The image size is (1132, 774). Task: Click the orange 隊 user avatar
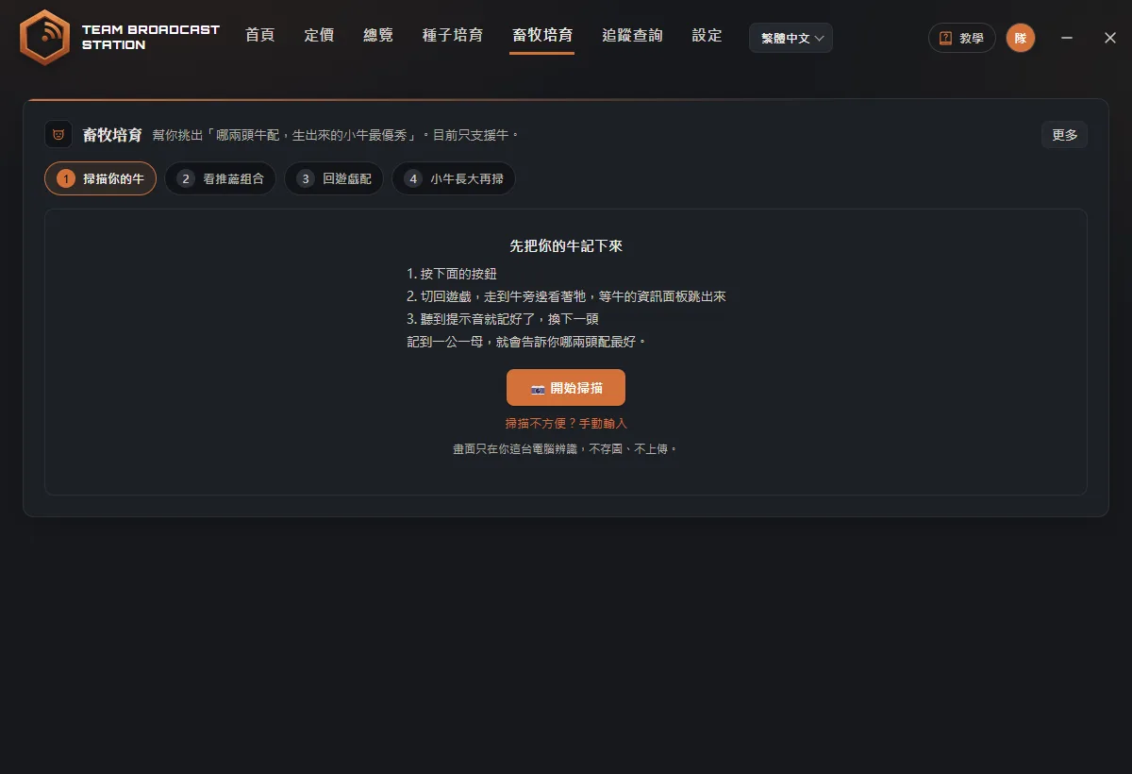coord(1021,38)
